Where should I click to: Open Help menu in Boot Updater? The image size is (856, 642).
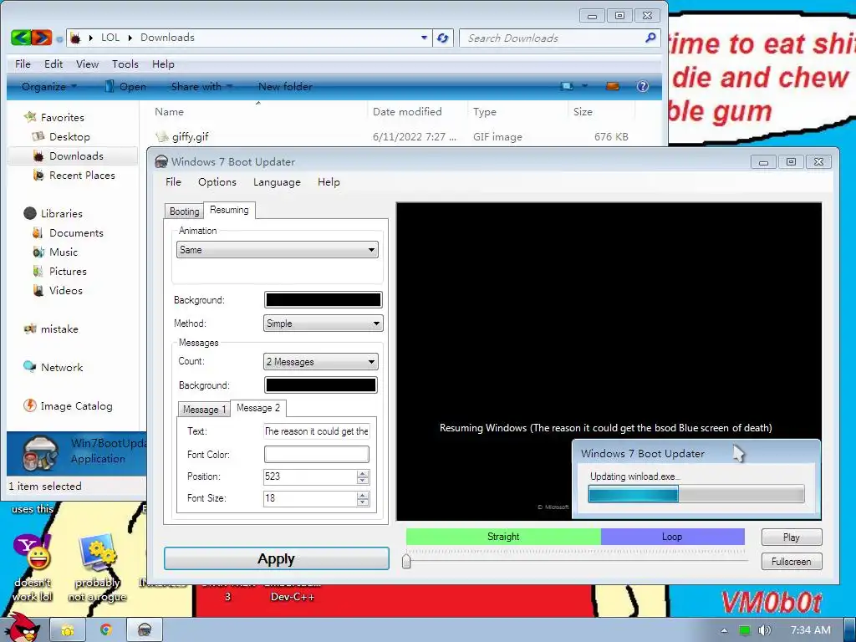click(x=329, y=181)
